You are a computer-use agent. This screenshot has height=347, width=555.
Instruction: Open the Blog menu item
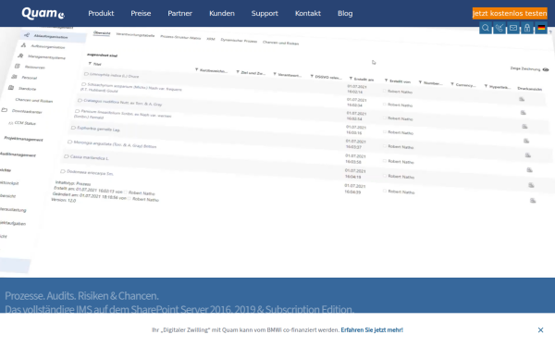(345, 14)
